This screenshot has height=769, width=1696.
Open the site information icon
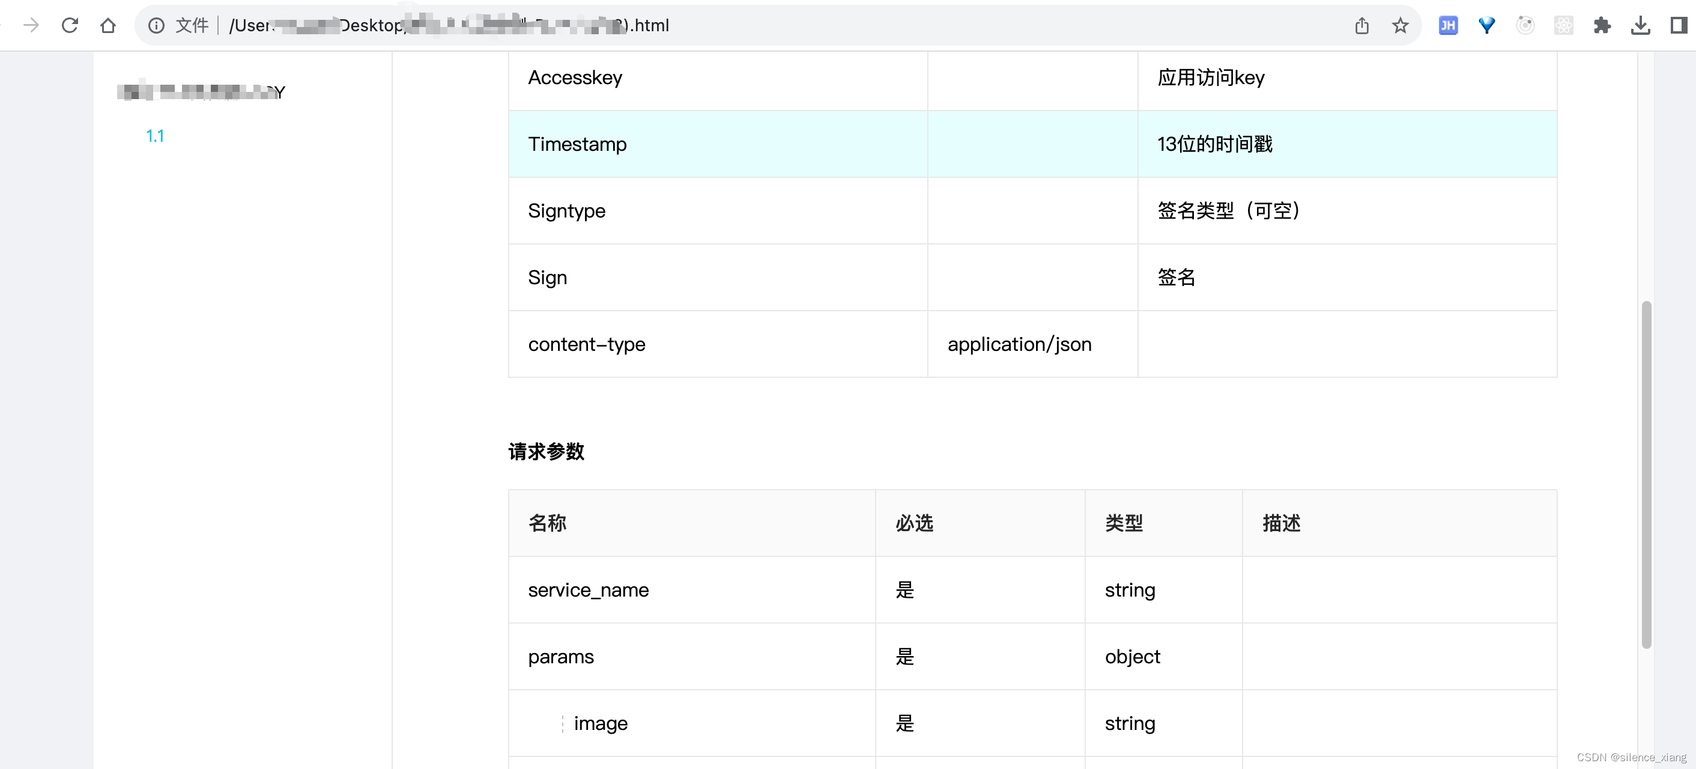156,25
